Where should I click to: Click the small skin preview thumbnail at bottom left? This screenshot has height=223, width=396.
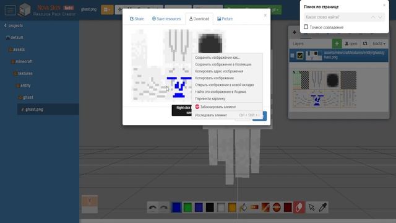click(x=89, y=204)
